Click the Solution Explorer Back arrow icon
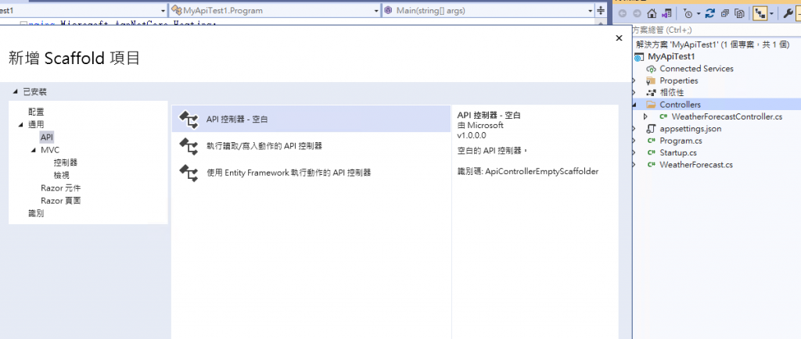 (622, 14)
